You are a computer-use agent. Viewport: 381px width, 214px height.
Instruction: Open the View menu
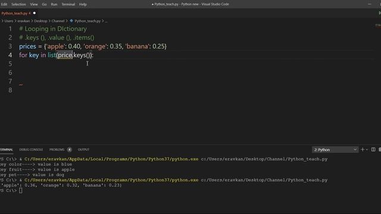coord(34,4)
